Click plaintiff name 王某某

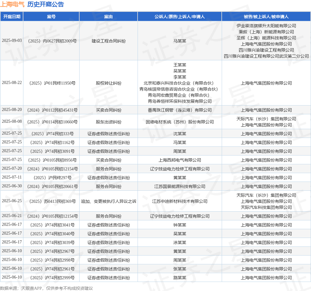180,65
